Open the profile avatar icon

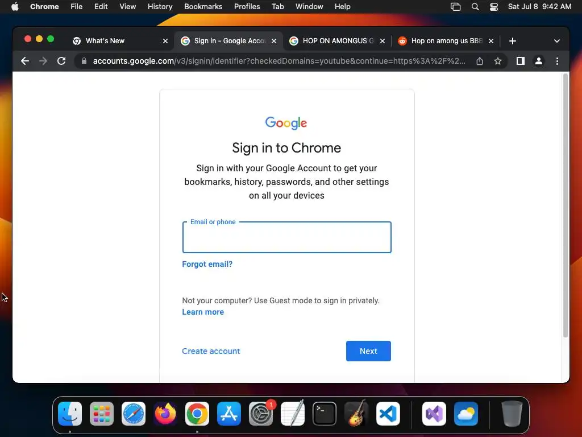coord(539,61)
